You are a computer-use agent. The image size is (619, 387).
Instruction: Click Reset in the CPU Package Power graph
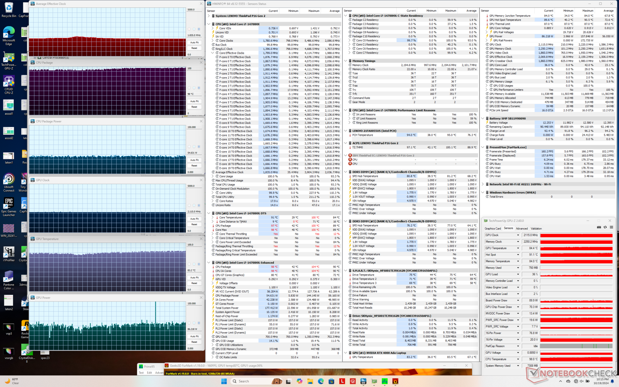(x=194, y=165)
